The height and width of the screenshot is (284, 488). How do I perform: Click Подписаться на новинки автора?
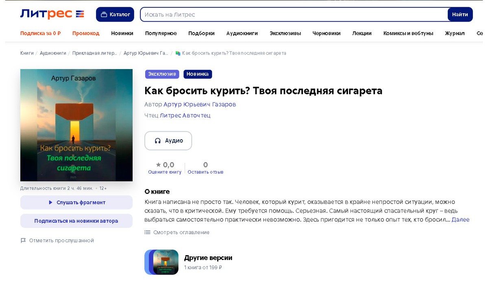pyautogui.click(x=76, y=221)
